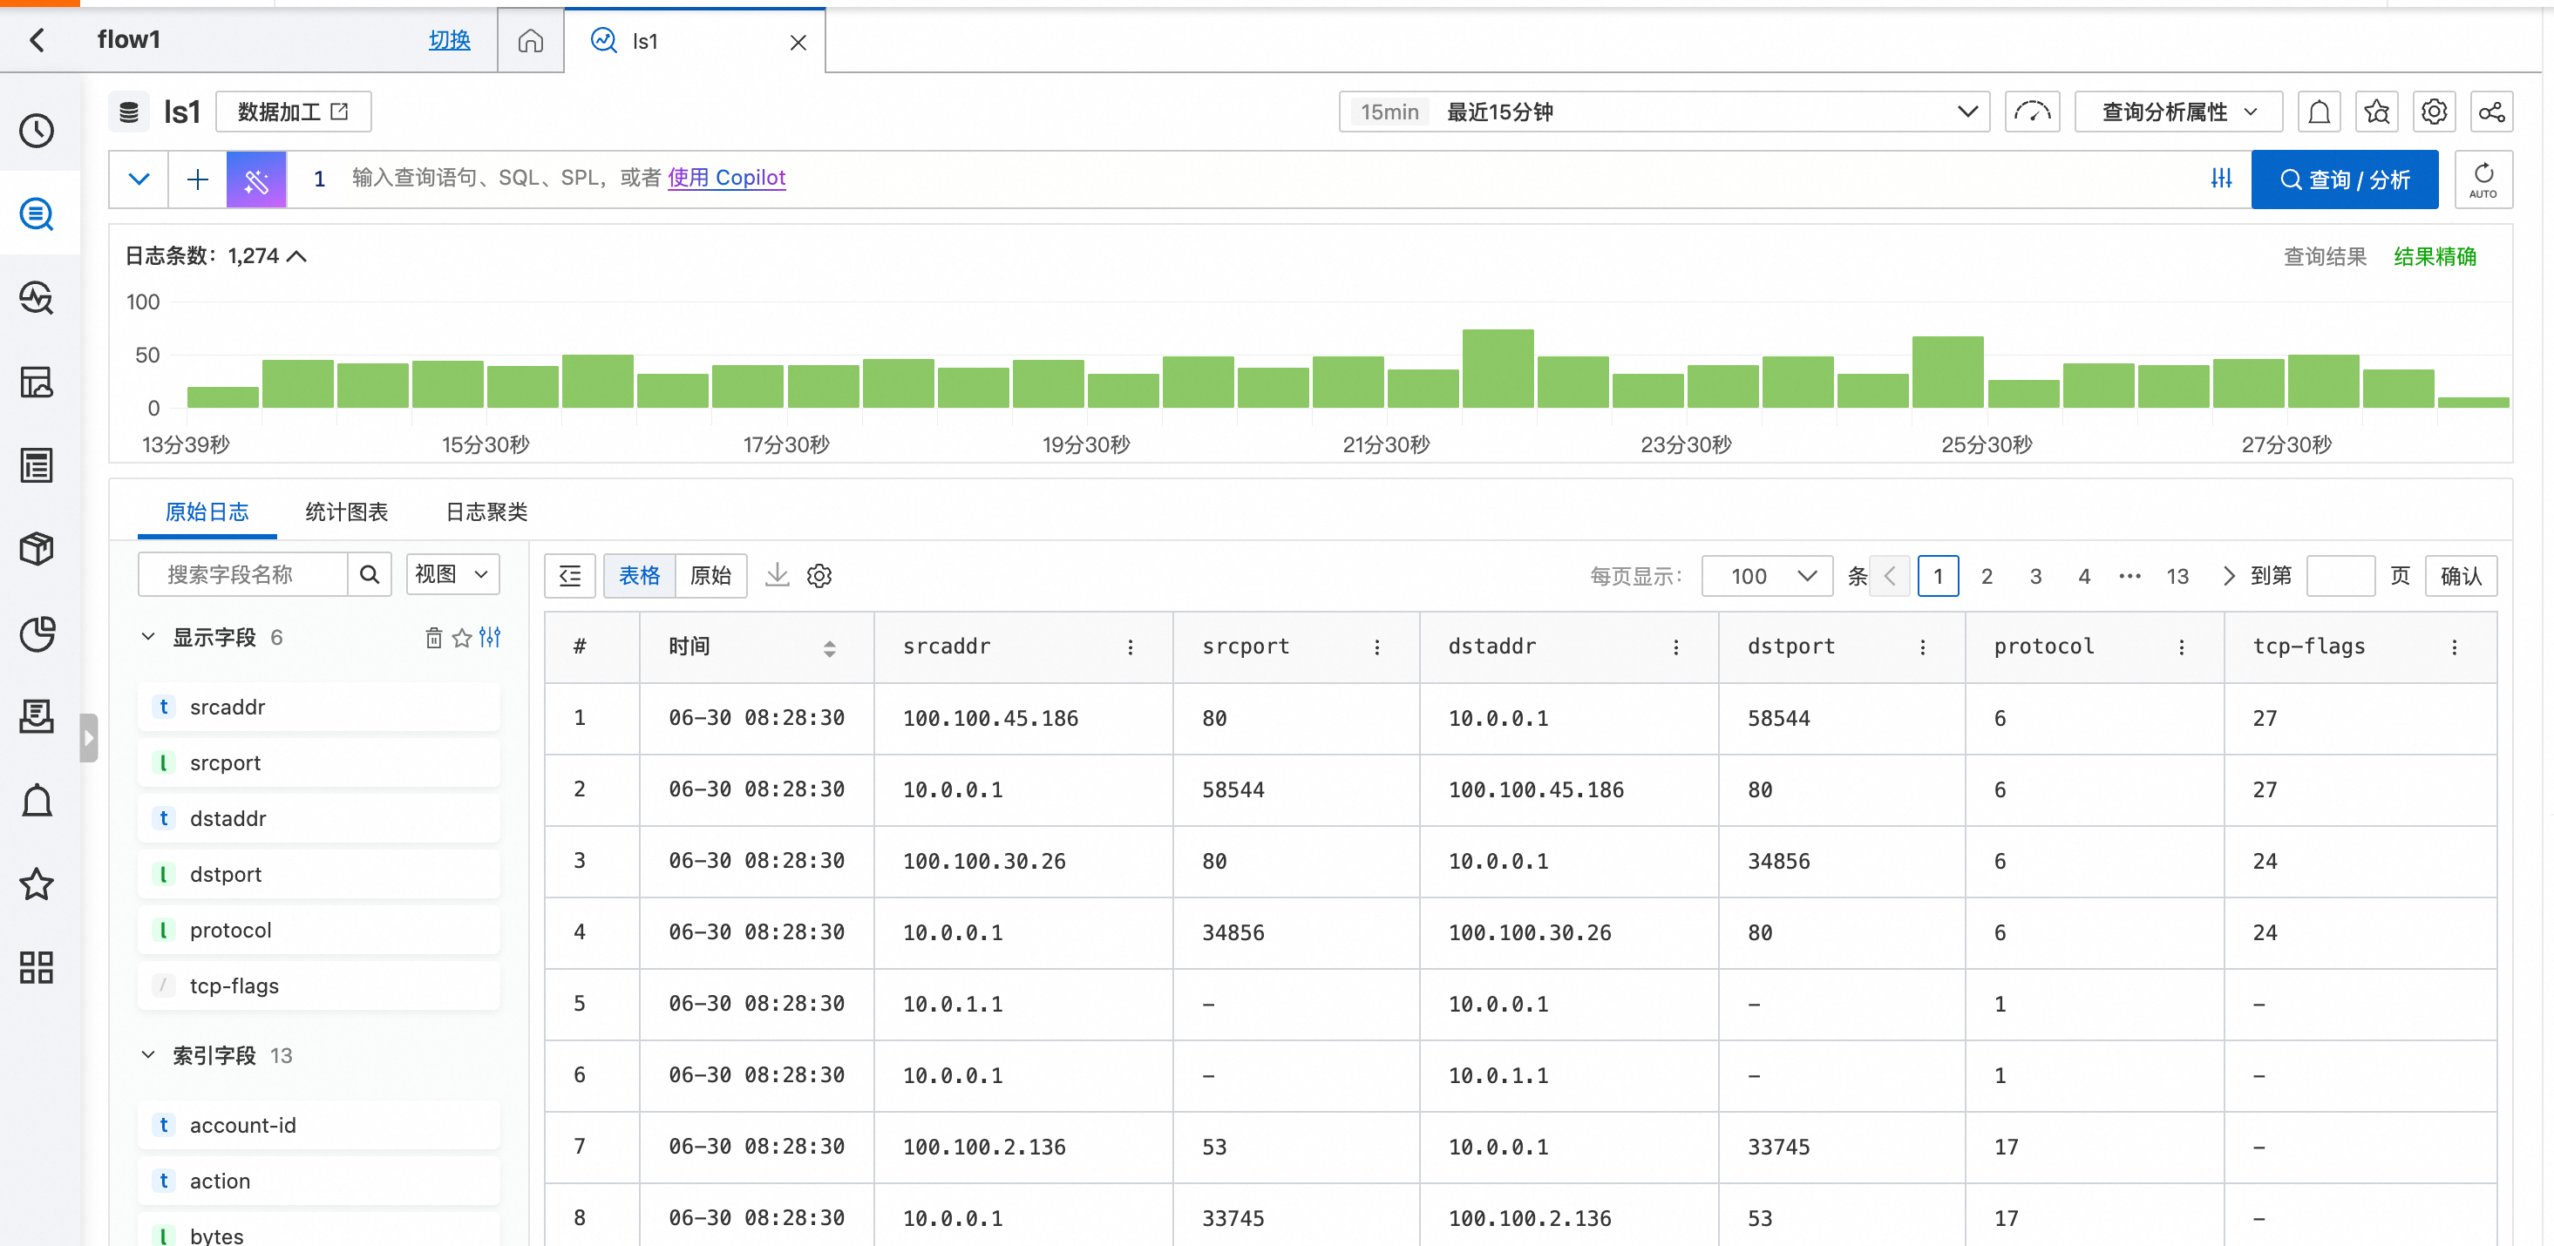Open query filter sliders icon in search bar

click(x=2222, y=179)
